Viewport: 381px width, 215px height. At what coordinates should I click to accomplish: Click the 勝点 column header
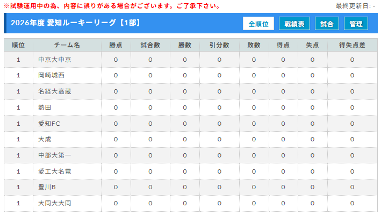(116, 45)
